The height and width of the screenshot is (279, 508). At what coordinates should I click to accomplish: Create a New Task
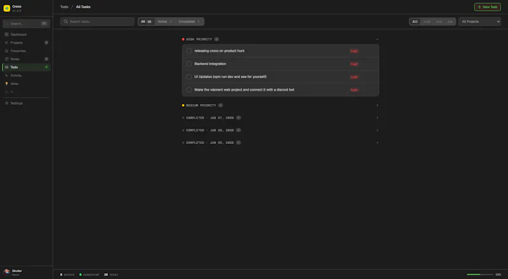tap(488, 7)
